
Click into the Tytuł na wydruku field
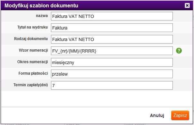coord(112,28)
